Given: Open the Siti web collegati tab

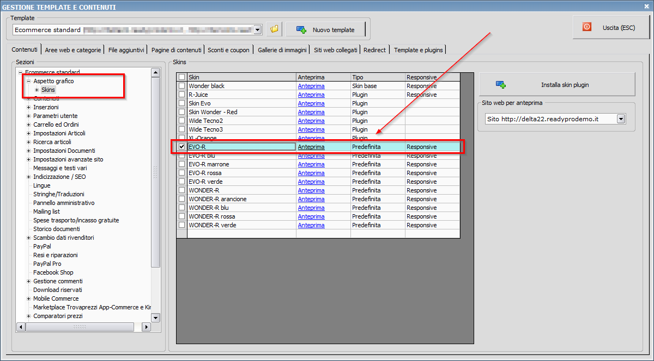Looking at the screenshot, I should 336,50.
